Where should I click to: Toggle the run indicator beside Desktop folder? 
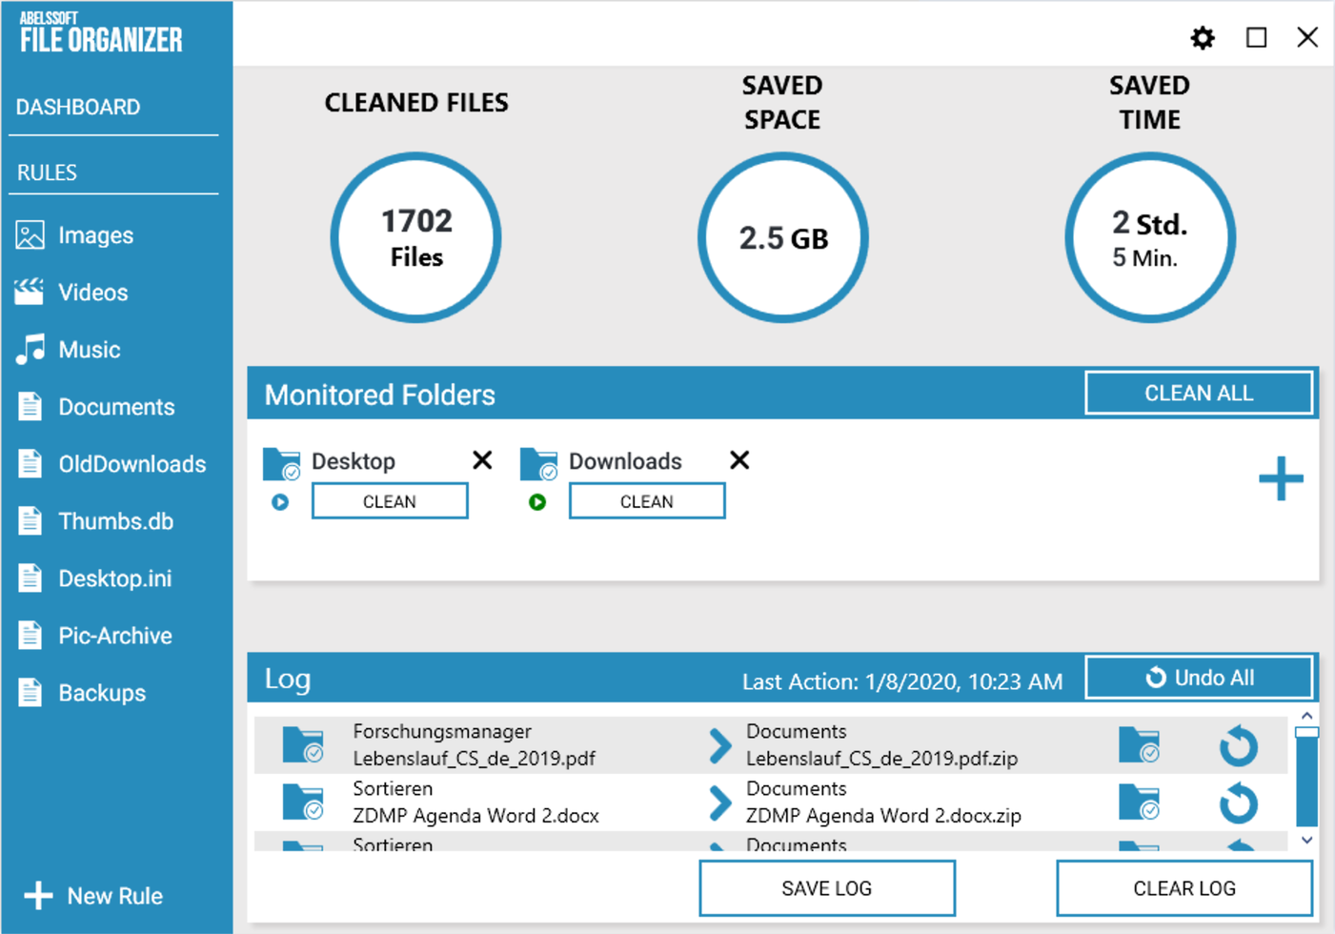(x=279, y=500)
